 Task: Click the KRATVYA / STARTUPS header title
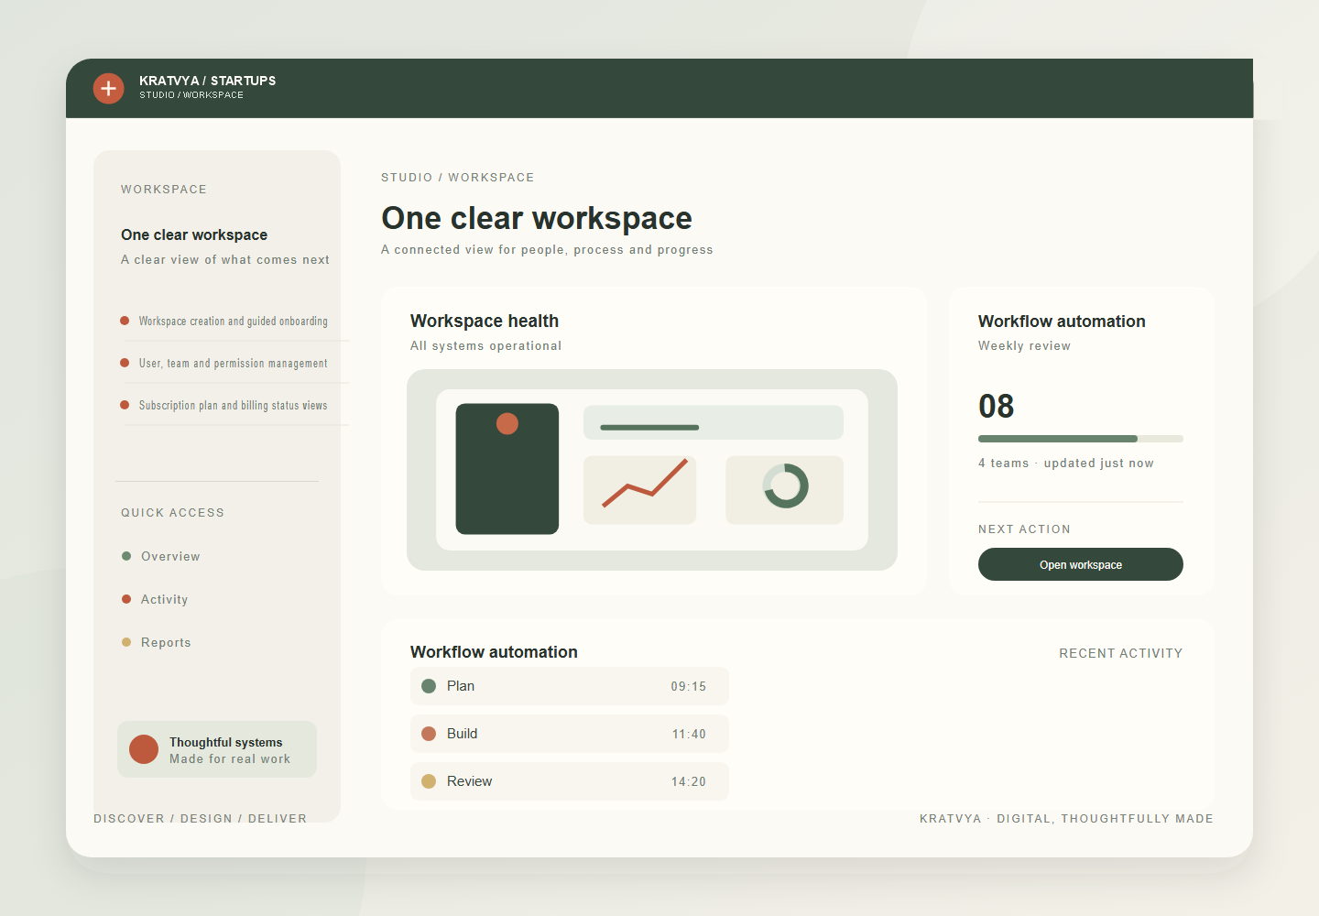pos(208,81)
